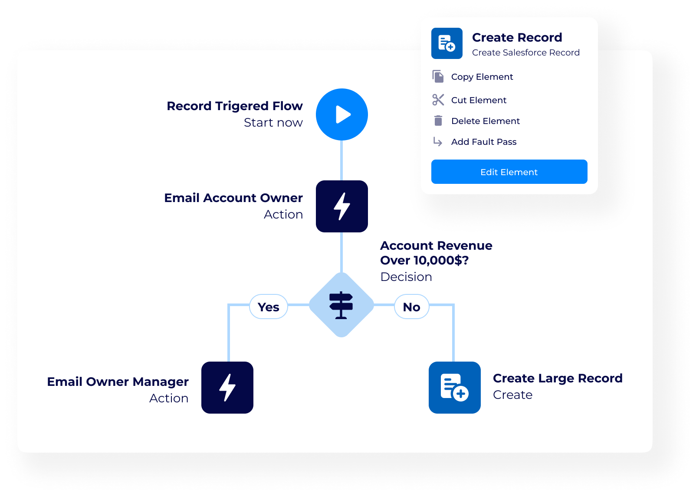Click the Create Record icon in popup header
Image resolution: width=696 pixels, height=496 pixels.
[447, 43]
